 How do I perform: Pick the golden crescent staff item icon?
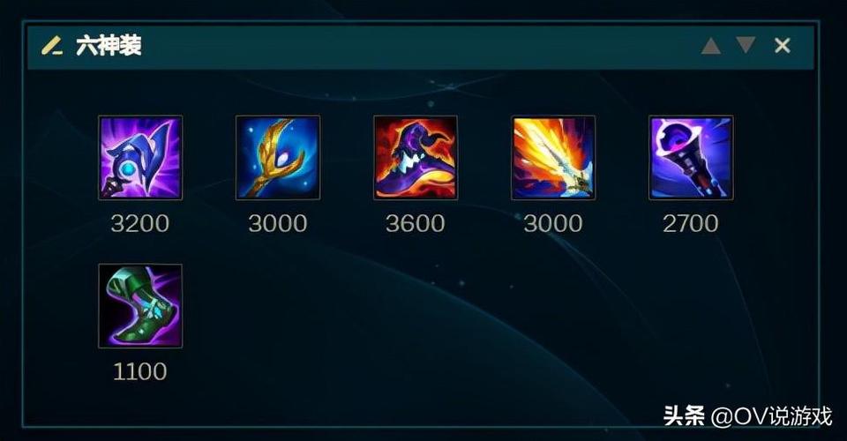click(x=278, y=158)
